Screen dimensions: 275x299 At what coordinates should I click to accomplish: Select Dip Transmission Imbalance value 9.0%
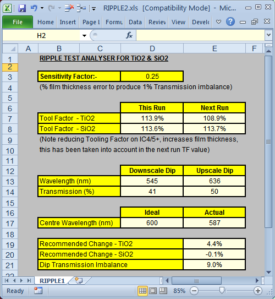(x=215, y=265)
